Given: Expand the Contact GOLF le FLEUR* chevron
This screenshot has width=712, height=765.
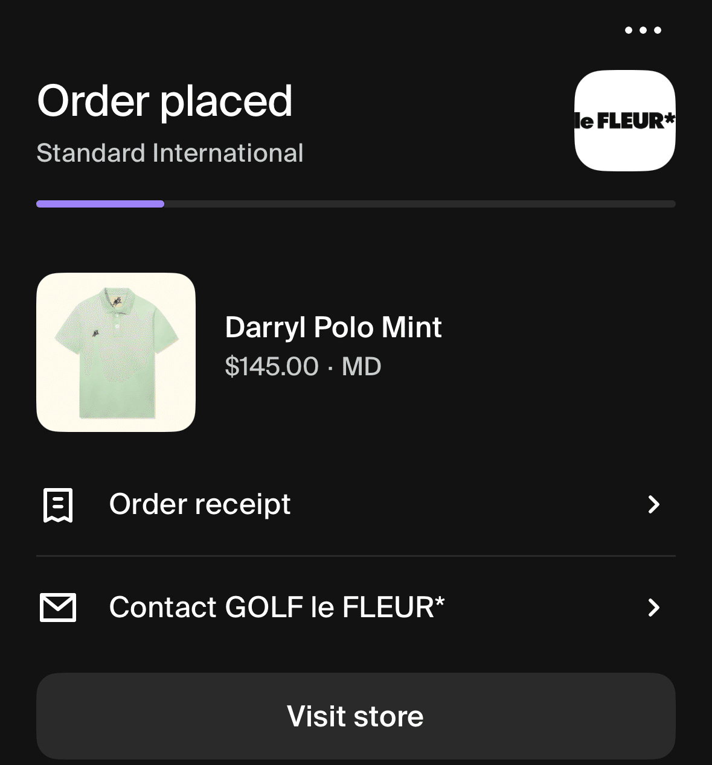Looking at the screenshot, I should click(653, 607).
